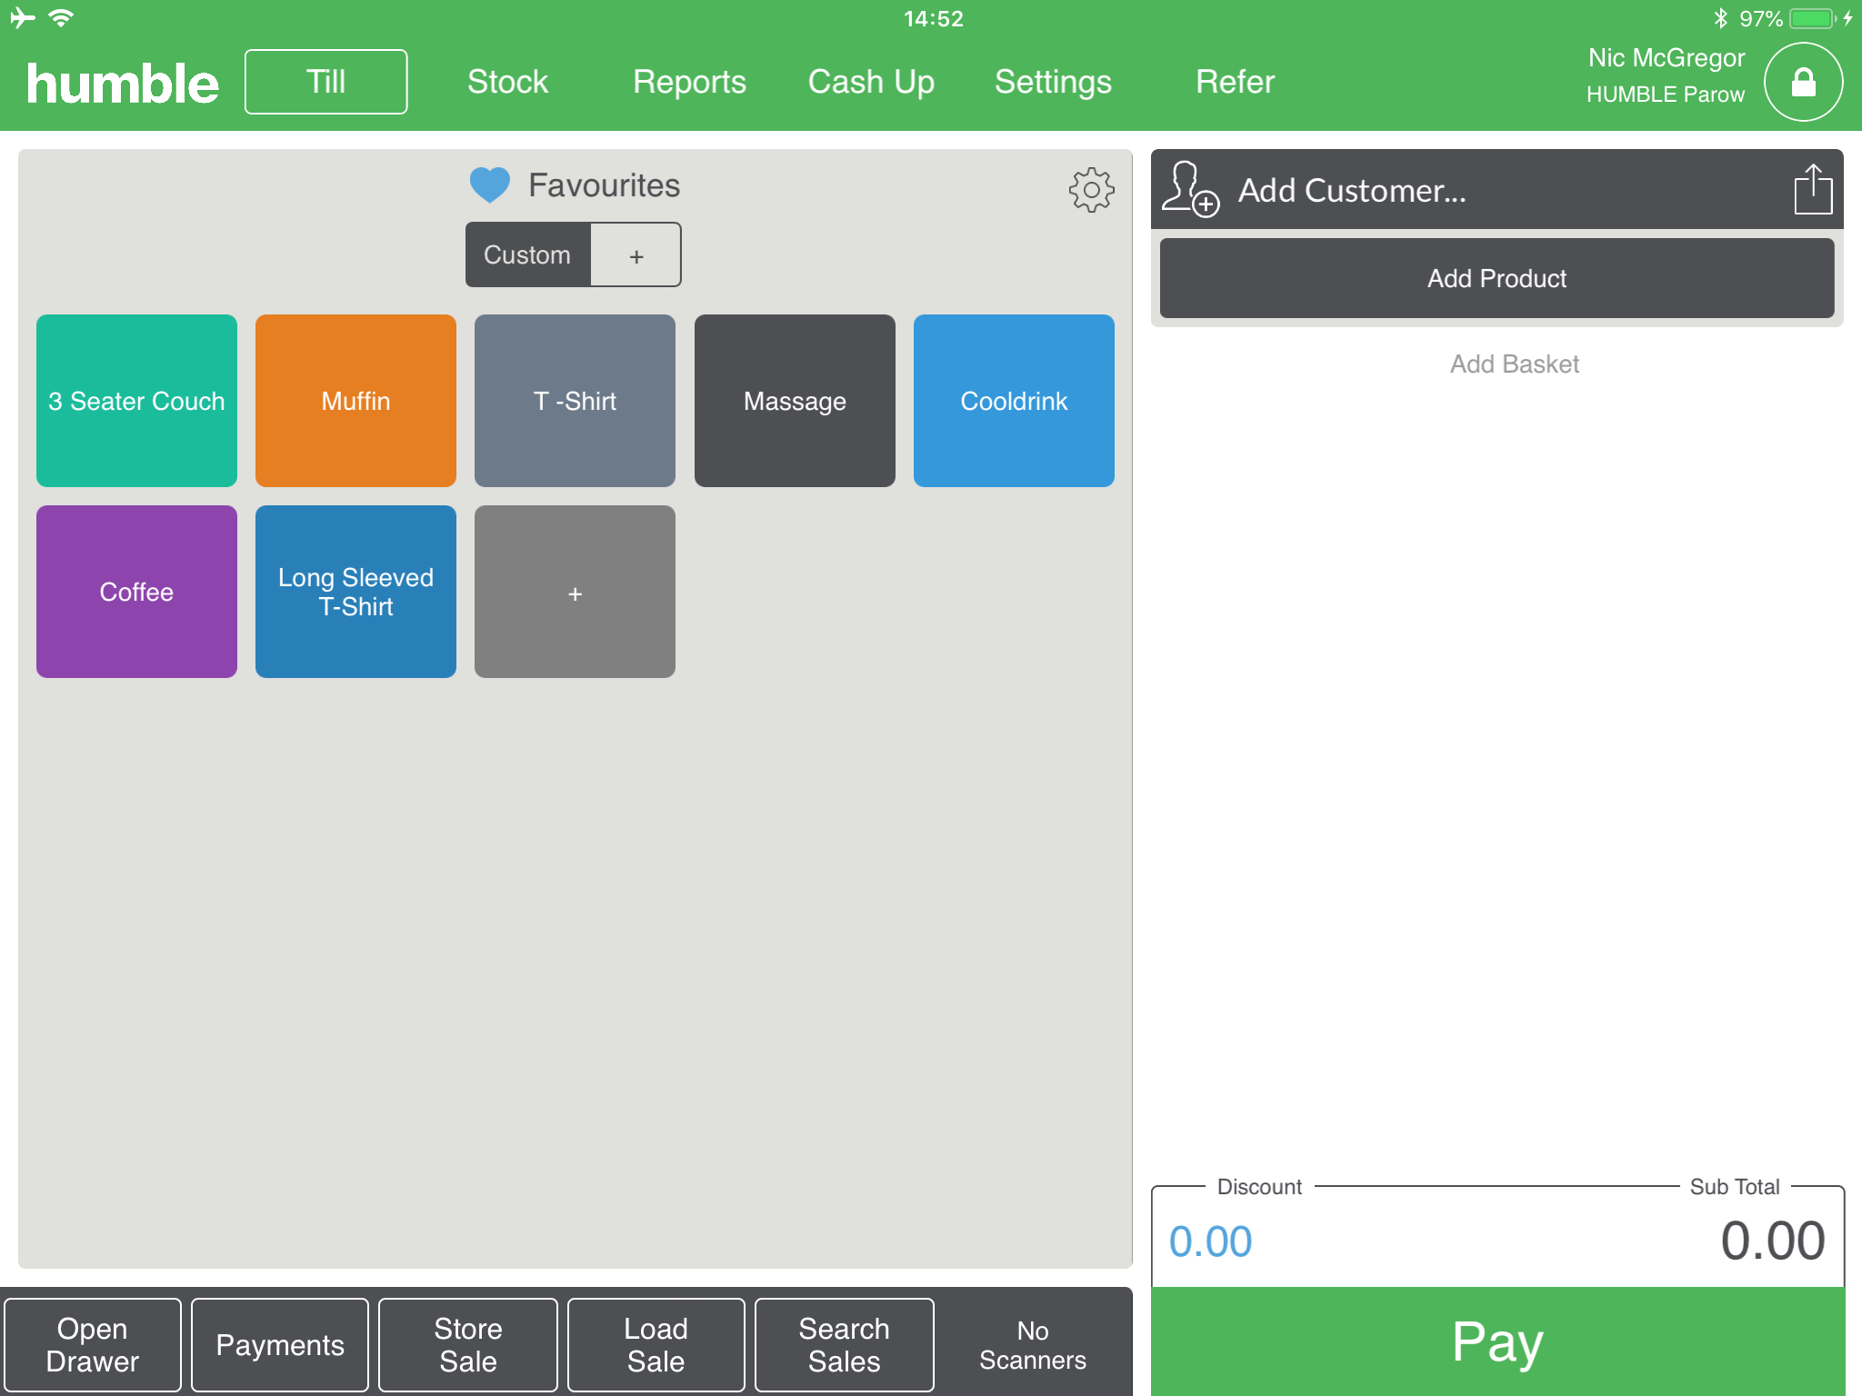Select the Custom favourites page
The width and height of the screenshot is (1862, 1396).
(527, 254)
